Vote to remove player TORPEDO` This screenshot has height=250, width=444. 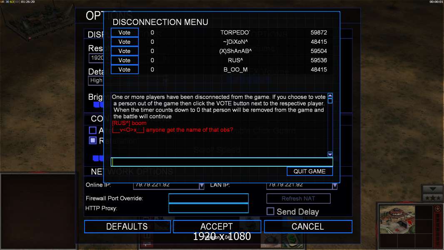pyautogui.click(x=125, y=32)
